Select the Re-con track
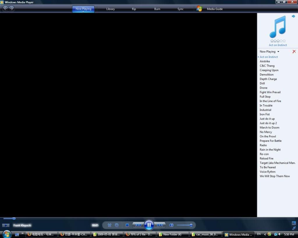The width and height of the screenshot is (298, 238). [264, 154]
